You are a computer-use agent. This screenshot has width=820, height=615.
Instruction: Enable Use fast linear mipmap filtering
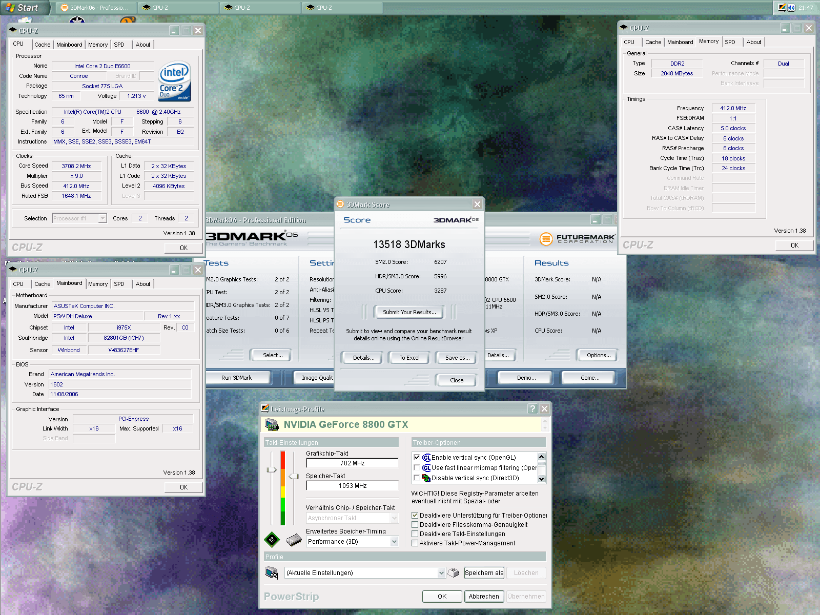pos(417,468)
